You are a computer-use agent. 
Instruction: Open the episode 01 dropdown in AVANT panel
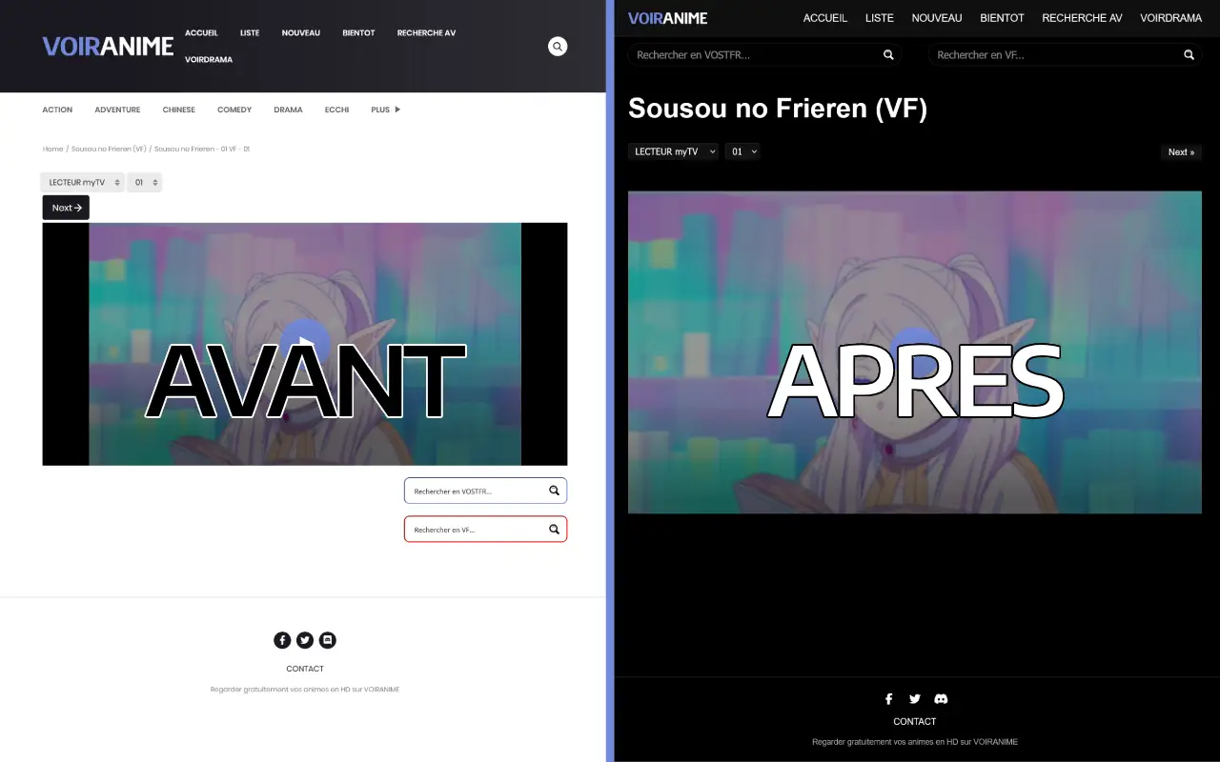pyautogui.click(x=145, y=182)
